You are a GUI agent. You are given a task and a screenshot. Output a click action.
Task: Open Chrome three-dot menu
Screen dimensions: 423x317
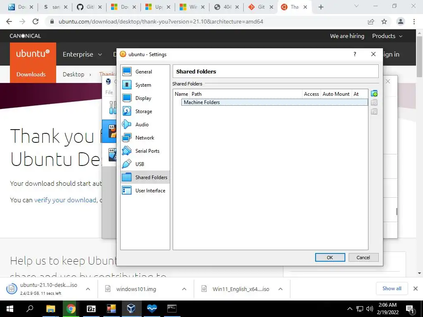414,21
